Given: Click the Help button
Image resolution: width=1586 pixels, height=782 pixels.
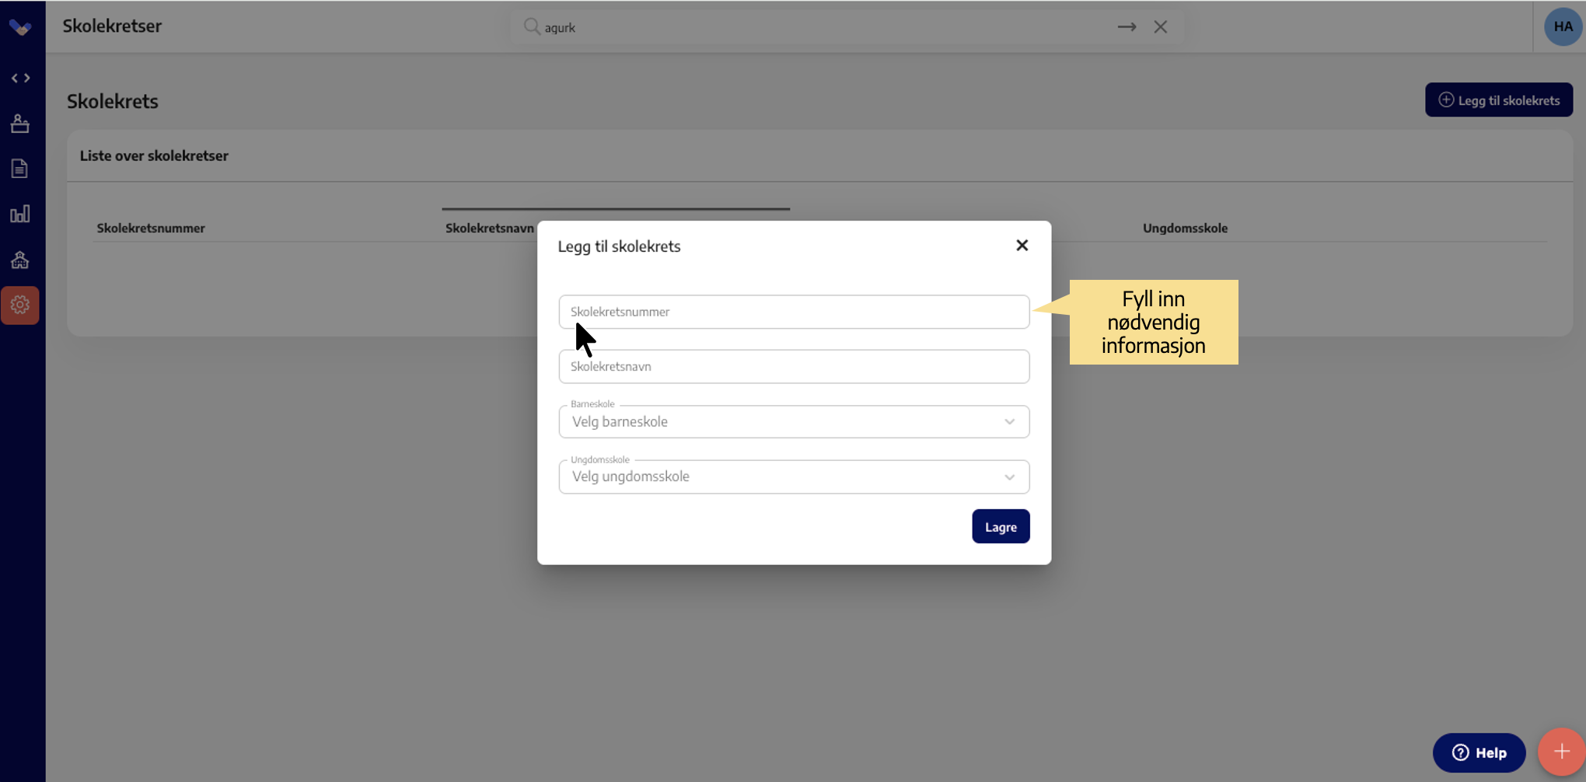Looking at the screenshot, I should pyautogui.click(x=1479, y=752).
